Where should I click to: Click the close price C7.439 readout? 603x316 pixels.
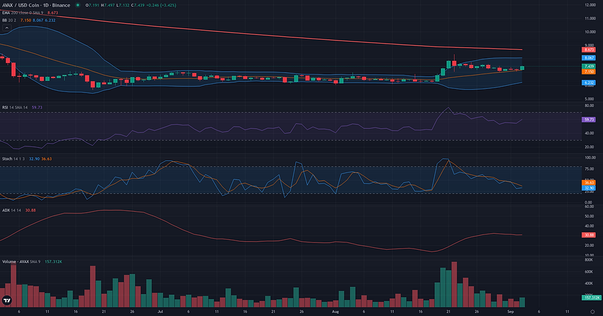[x=138, y=6]
